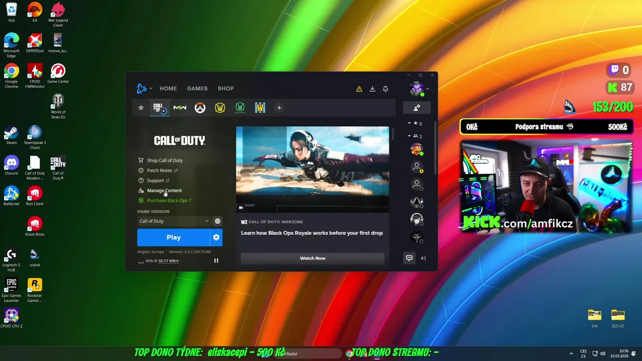Click Manage Content
The height and width of the screenshot is (361, 642).
click(164, 191)
